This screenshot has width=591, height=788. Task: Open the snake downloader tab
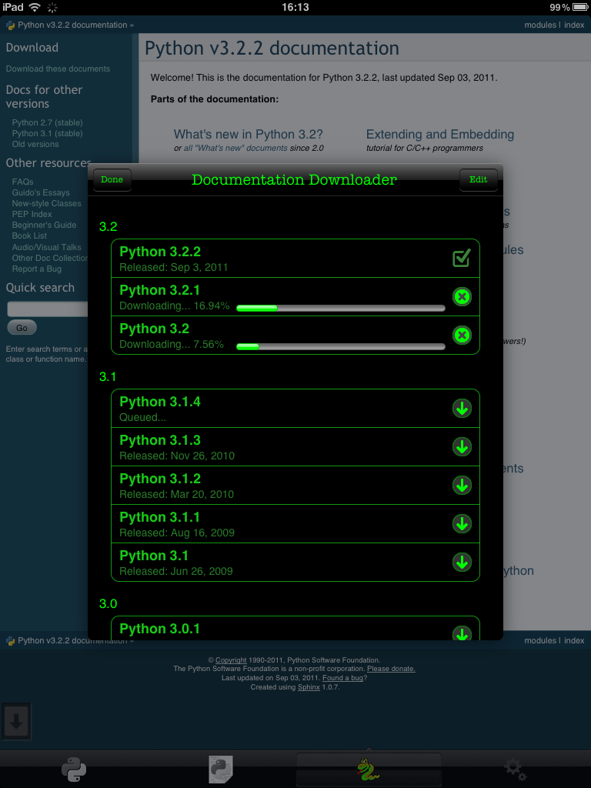369,769
